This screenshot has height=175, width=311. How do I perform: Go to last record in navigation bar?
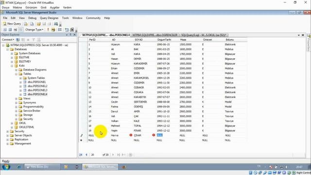[119, 155]
